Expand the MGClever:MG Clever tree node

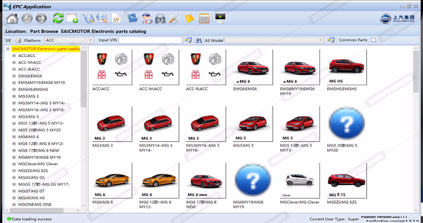click(x=14, y=164)
